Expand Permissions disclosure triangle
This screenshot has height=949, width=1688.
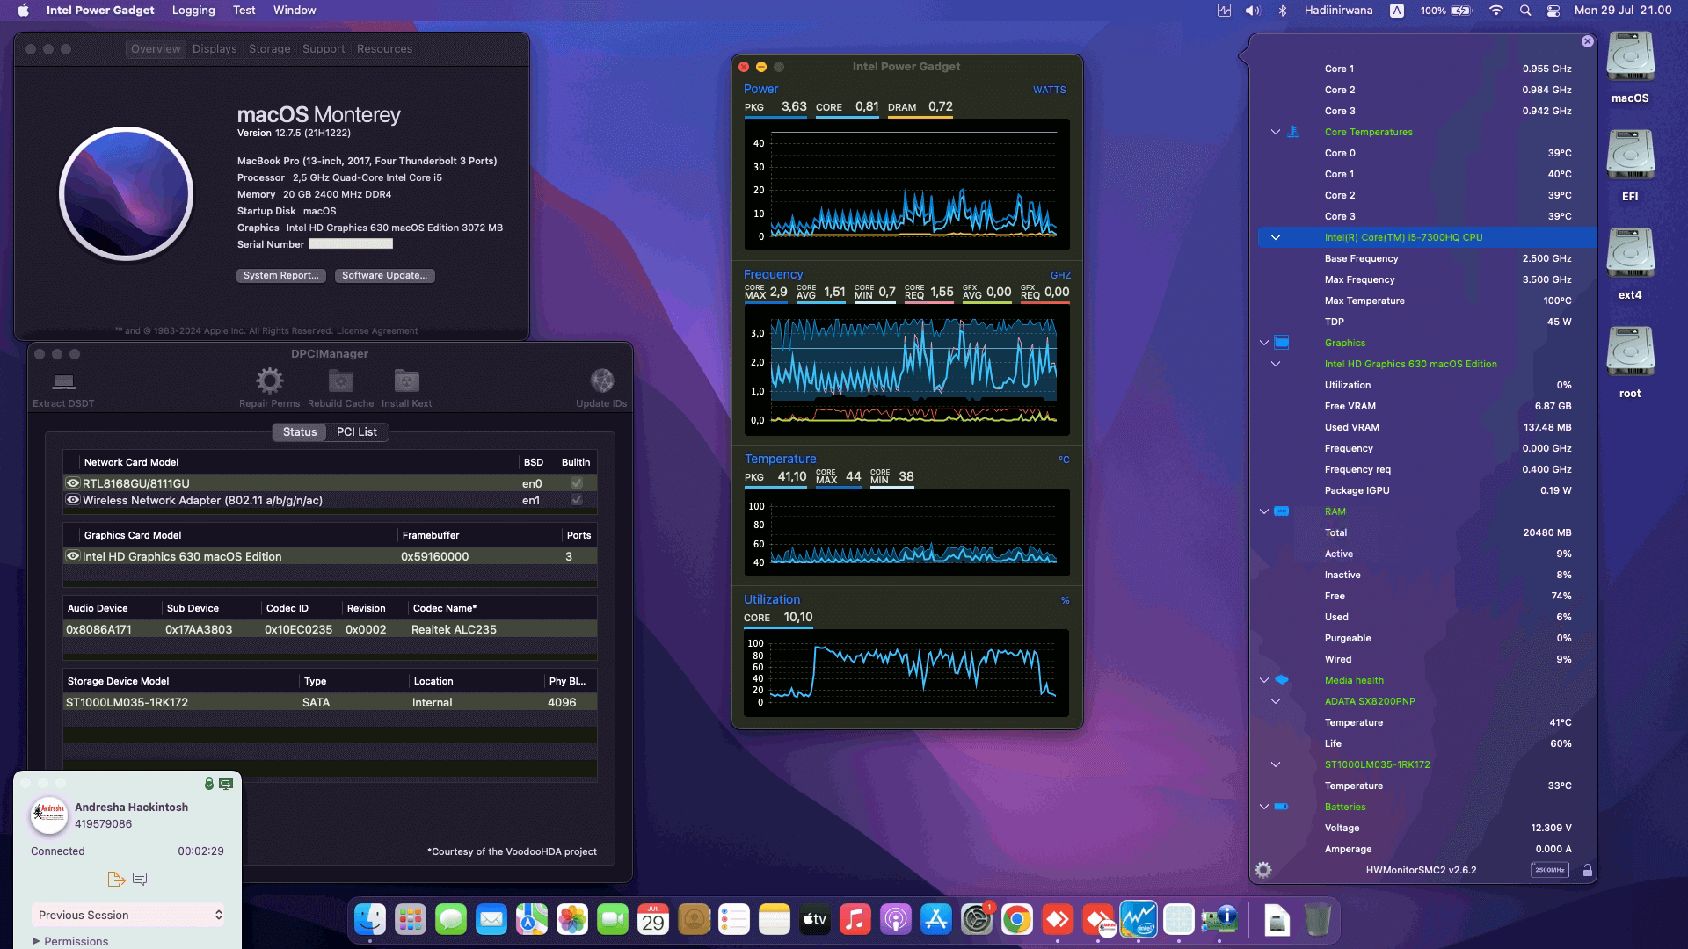(x=36, y=941)
